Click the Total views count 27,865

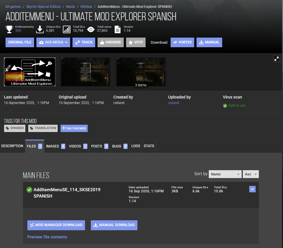click(102, 31)
